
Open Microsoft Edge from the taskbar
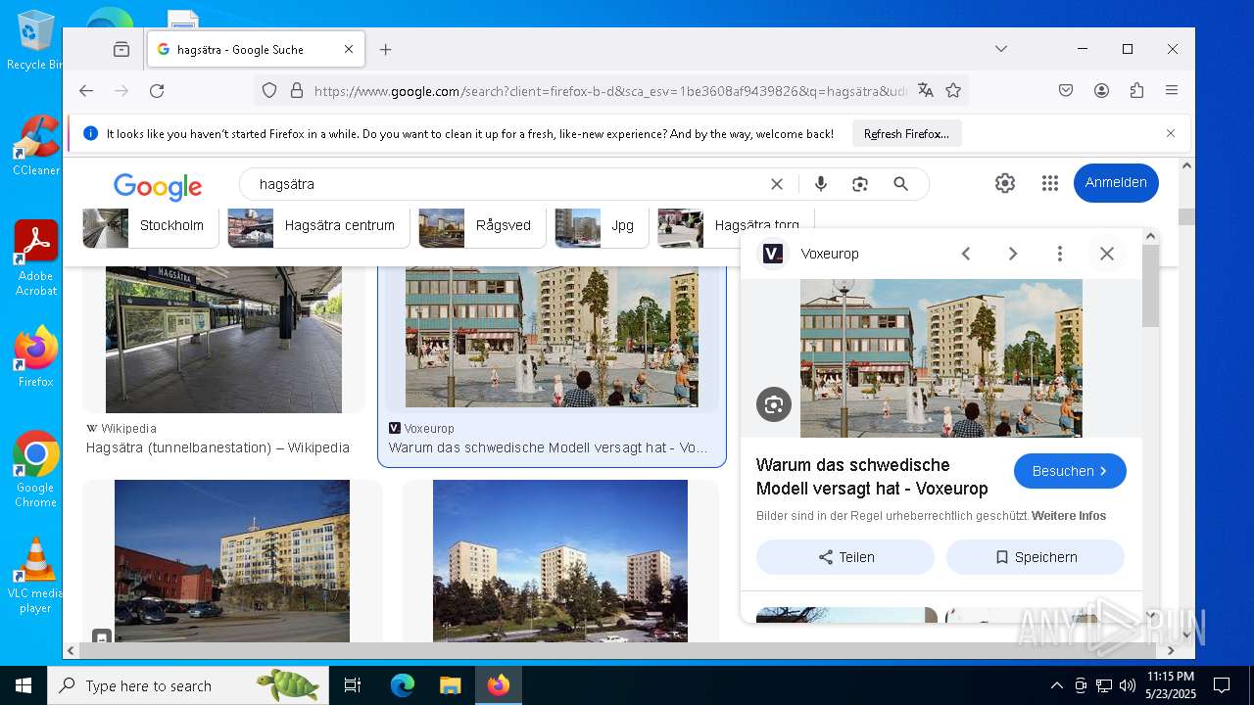click(403, 685)
